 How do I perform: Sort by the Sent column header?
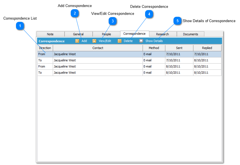point(179,48)
